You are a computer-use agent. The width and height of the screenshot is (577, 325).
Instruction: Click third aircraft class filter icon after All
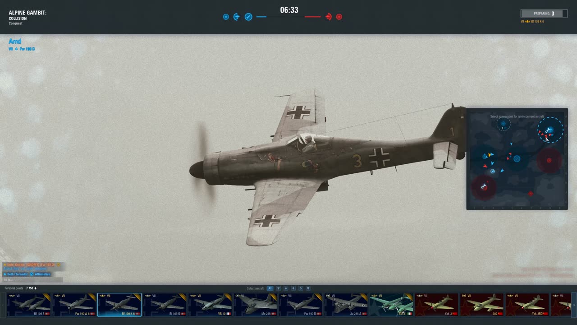[x=293, y=288]
